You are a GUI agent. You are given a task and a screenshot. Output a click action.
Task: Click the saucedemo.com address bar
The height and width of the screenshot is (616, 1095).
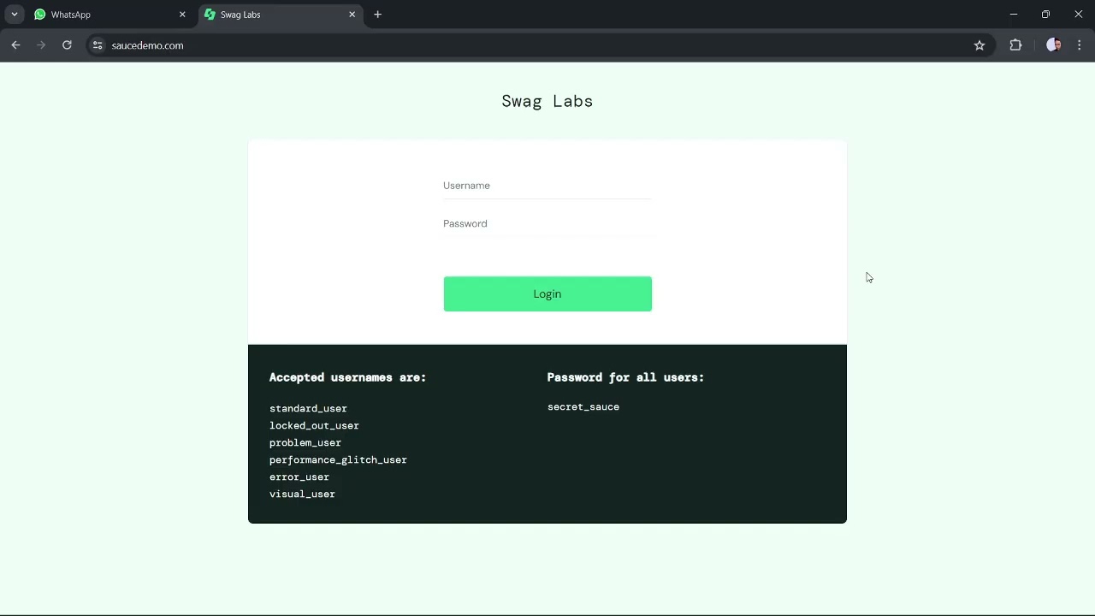[x=539, y=45]
